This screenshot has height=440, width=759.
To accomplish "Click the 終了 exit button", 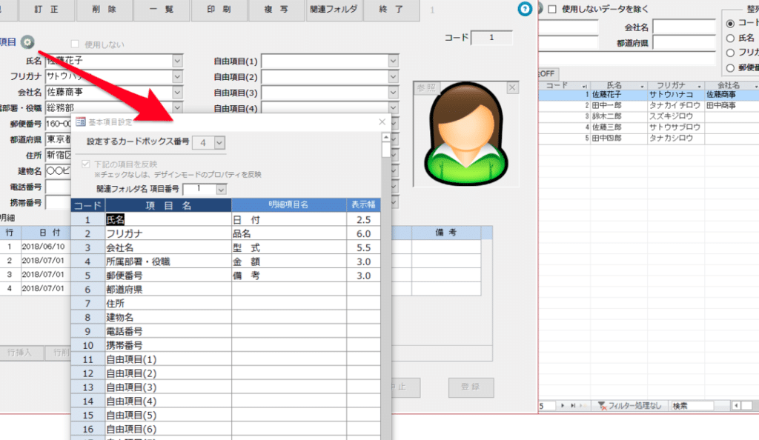I will tap(391, 10).
